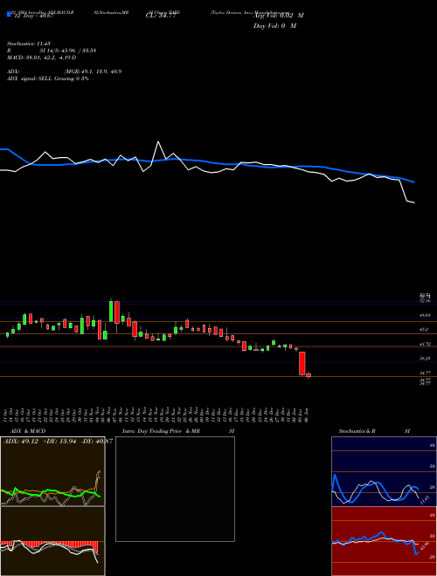The height and width of the screenshot is (576, 437).
Task: Select the 'Avg Vol: 0.02 M' text
Action: (x=279, y=16)
